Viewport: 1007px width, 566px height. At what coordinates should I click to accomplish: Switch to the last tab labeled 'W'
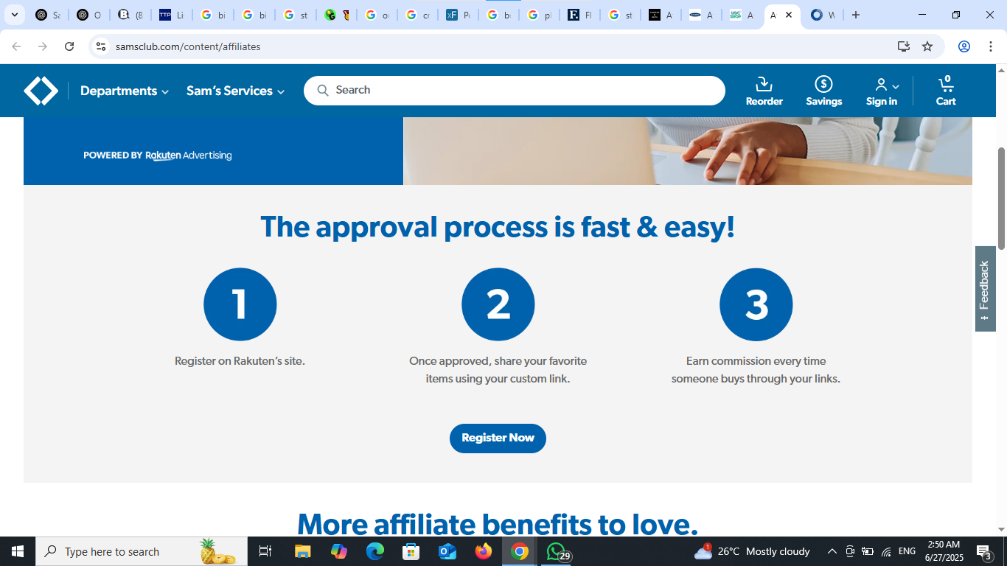pos(822,15)
